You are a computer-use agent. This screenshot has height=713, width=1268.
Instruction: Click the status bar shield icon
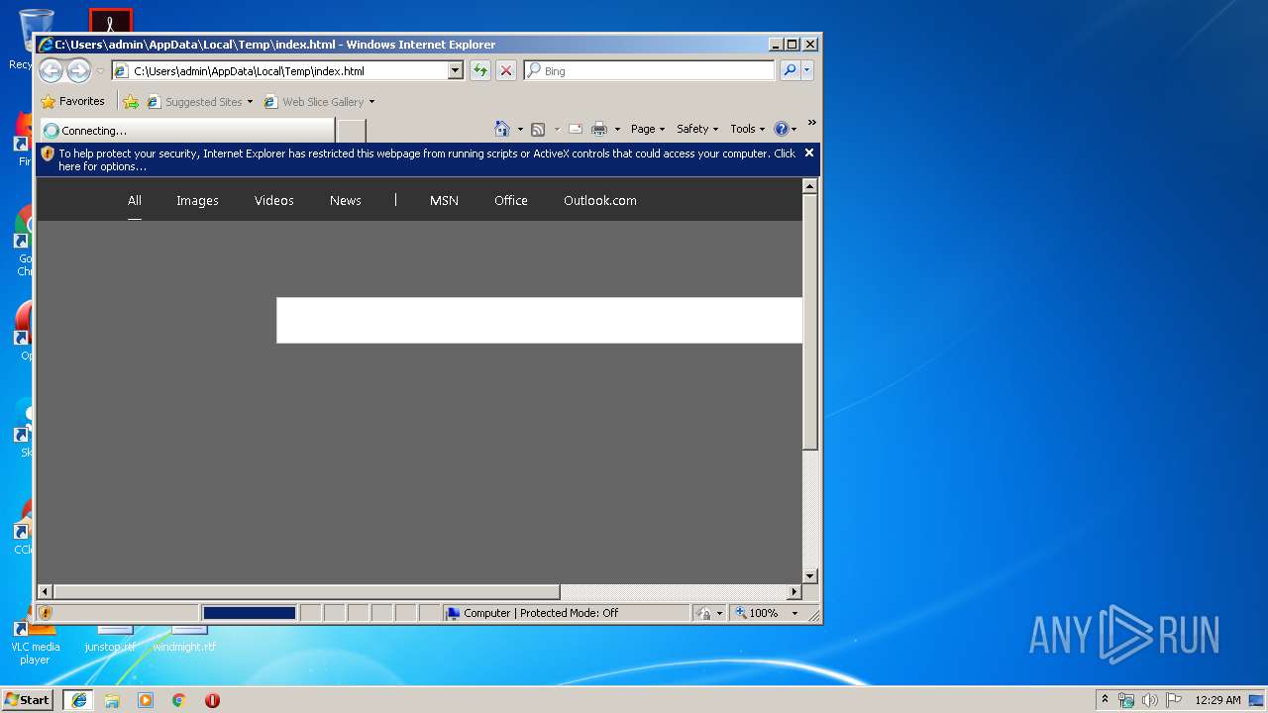[x=46, y=613]
